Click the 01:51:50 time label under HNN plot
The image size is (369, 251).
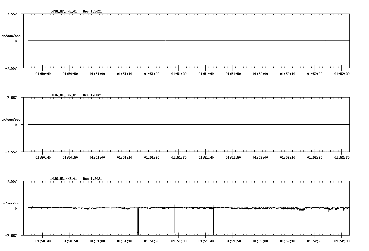click(x=233, y=158)
